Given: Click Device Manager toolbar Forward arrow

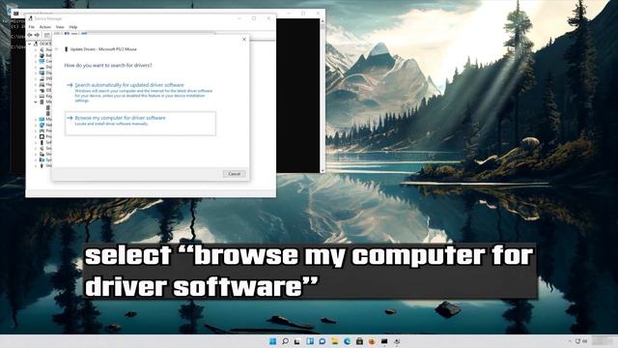Looking at the screenshot, I should (38, 35).
